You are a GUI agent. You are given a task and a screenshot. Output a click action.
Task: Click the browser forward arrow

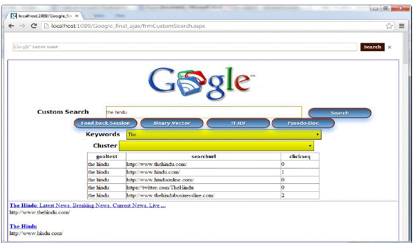click(x=22, y=26)
